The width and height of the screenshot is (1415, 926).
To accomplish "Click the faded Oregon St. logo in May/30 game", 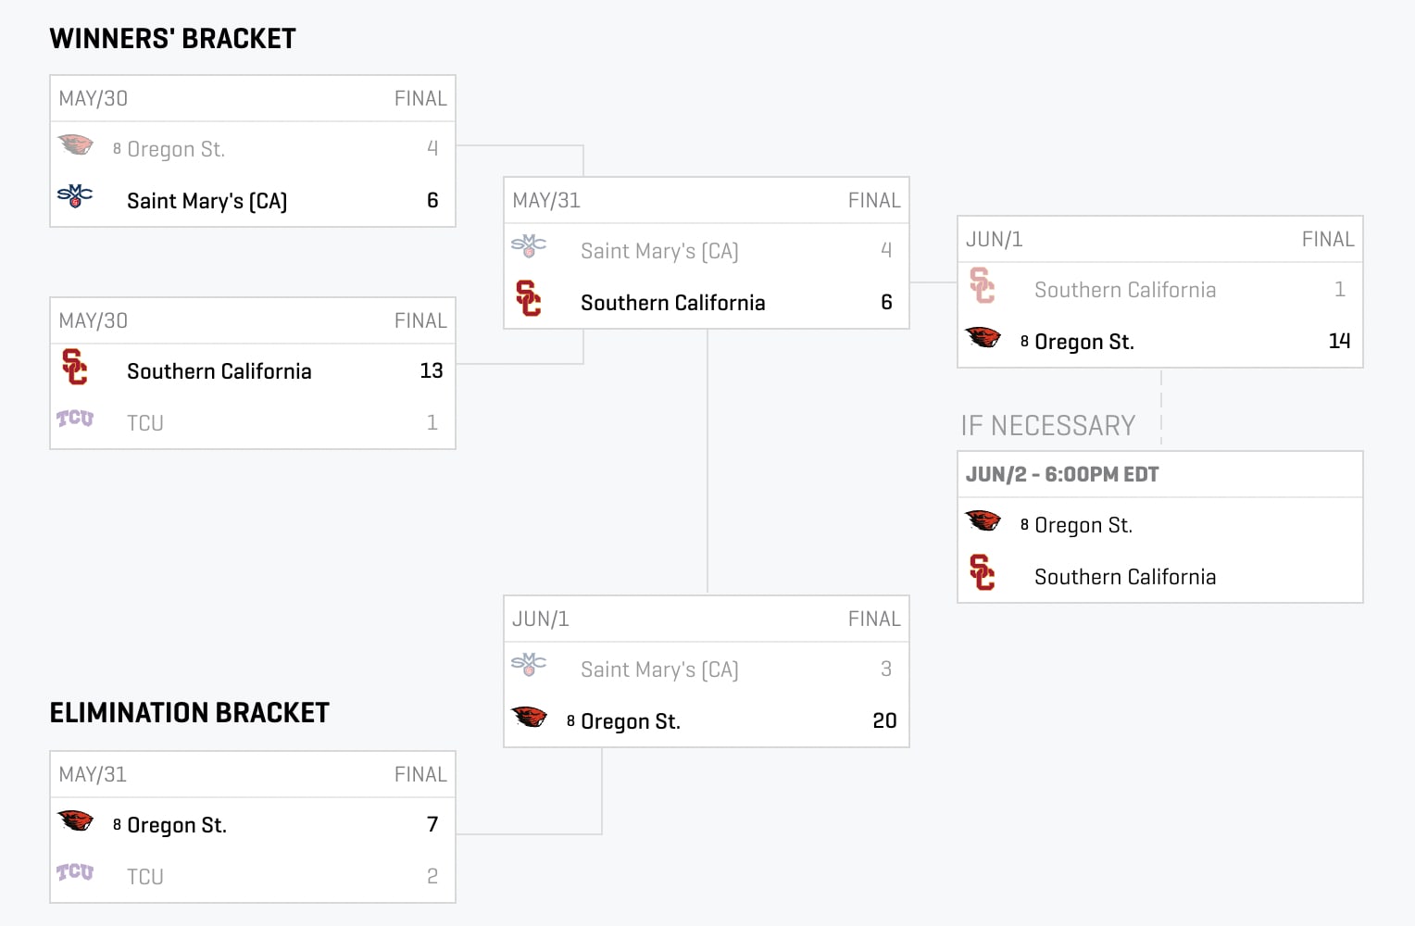I will (x=76, y=144).
